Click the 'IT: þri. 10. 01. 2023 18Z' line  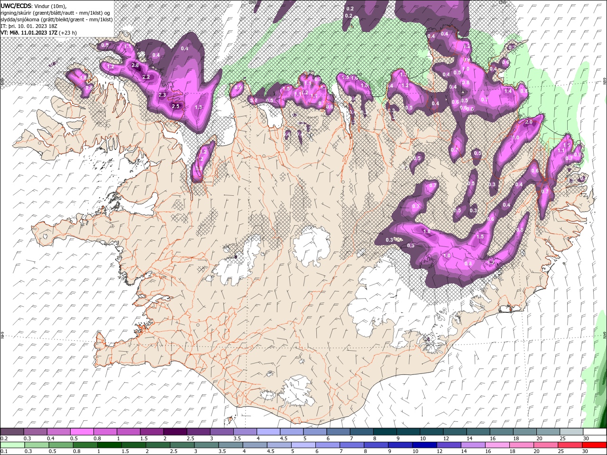(30, 26)
